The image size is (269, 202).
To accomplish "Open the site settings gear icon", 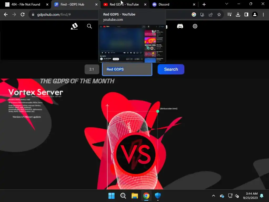I will [x=195, y=26].
